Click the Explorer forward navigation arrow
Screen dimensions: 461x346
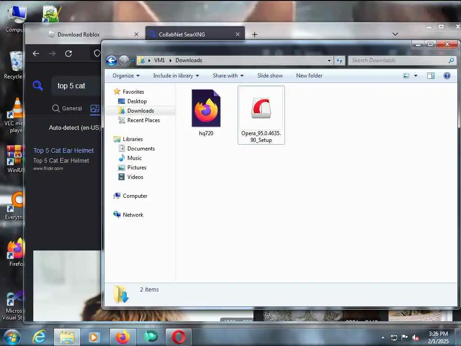(124, 61)
